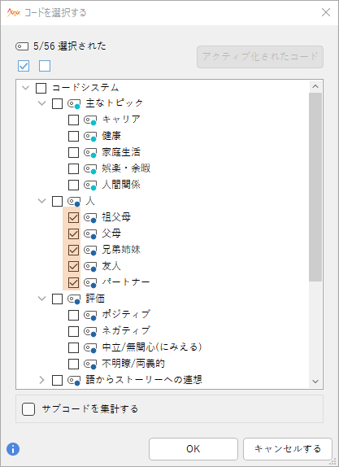Collapse the 主なトピック tree node
The width and height of the screenshot is (339, 467).
pos(42,103)
